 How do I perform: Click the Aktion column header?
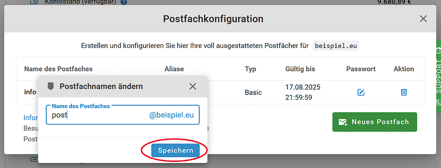404,69
